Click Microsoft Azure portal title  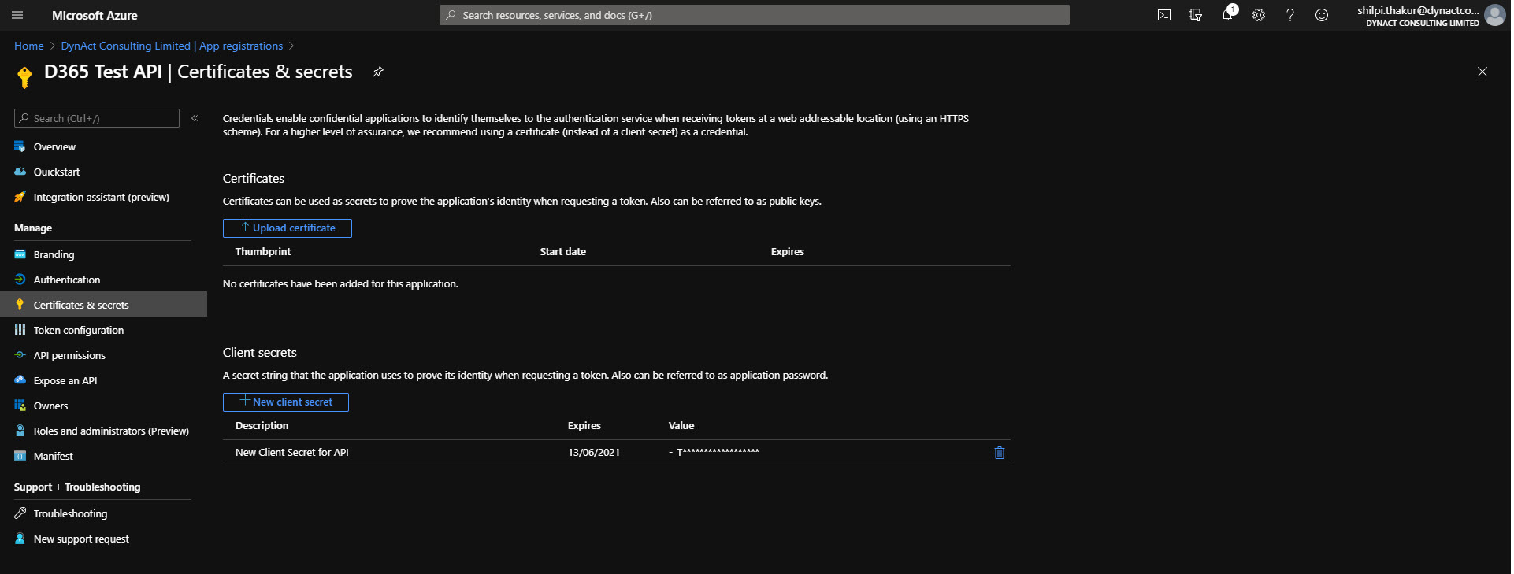click(95, 15)
